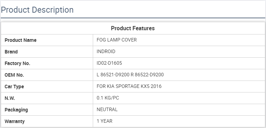266x128 pixels.
Task: Click the Warranty label cell
Action: (47, 121)
